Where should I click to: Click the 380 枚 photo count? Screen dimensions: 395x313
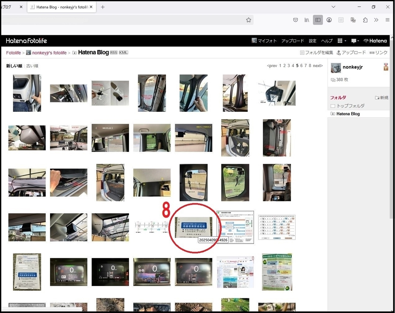pyautogui.click(x=339, y=80)
